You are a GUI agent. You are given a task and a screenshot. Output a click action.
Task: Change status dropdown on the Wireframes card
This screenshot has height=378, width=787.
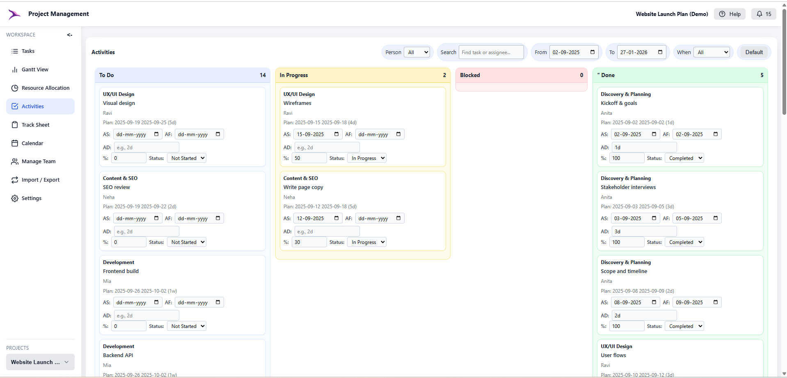[x=366, y=158]
